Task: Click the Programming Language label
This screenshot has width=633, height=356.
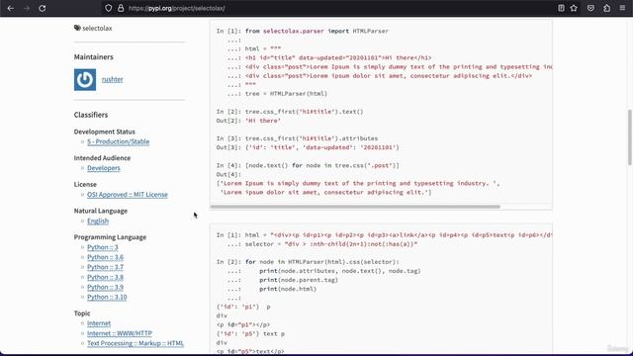Action: click(x=110, y=237)
